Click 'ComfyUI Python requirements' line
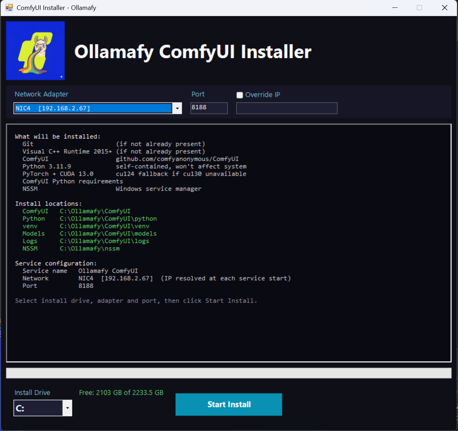This screenshot has height=431, width=458. (x=73, y=181)
